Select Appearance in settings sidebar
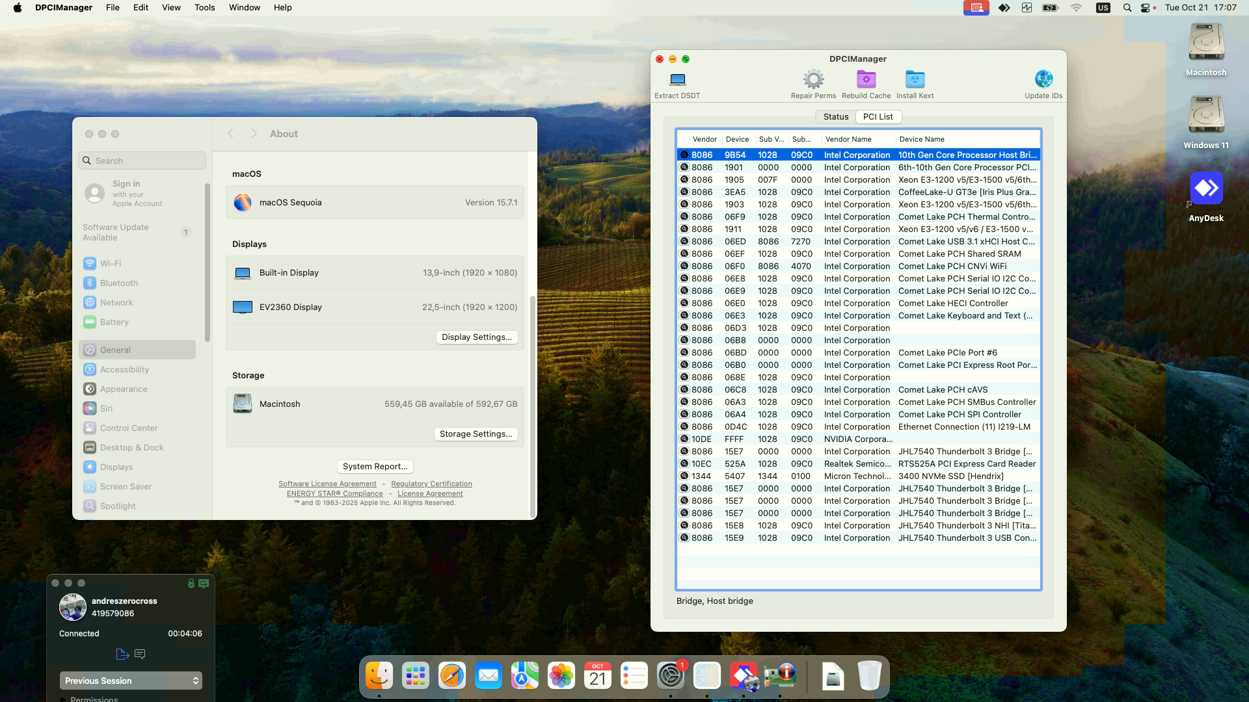1249x702 pixels. (x=137, y=389)
